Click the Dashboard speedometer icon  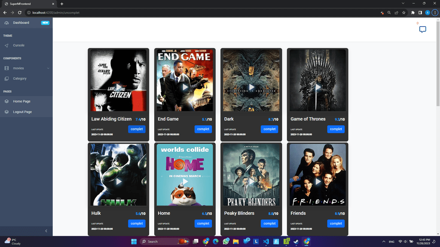(x=6, y=23)
